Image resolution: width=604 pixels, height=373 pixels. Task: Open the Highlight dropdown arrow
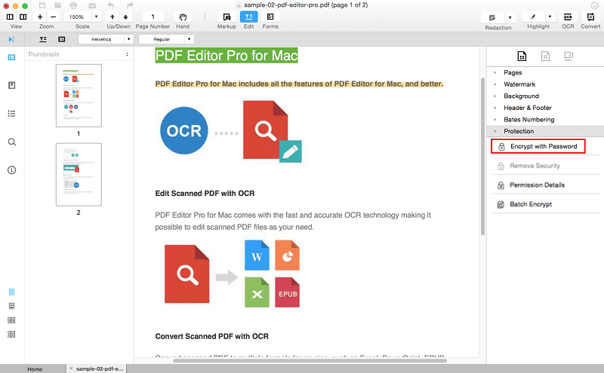click(550, 17)
